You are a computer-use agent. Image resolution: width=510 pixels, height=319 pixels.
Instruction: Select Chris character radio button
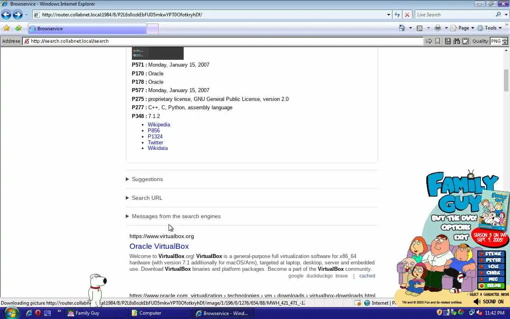click(481, 273)
